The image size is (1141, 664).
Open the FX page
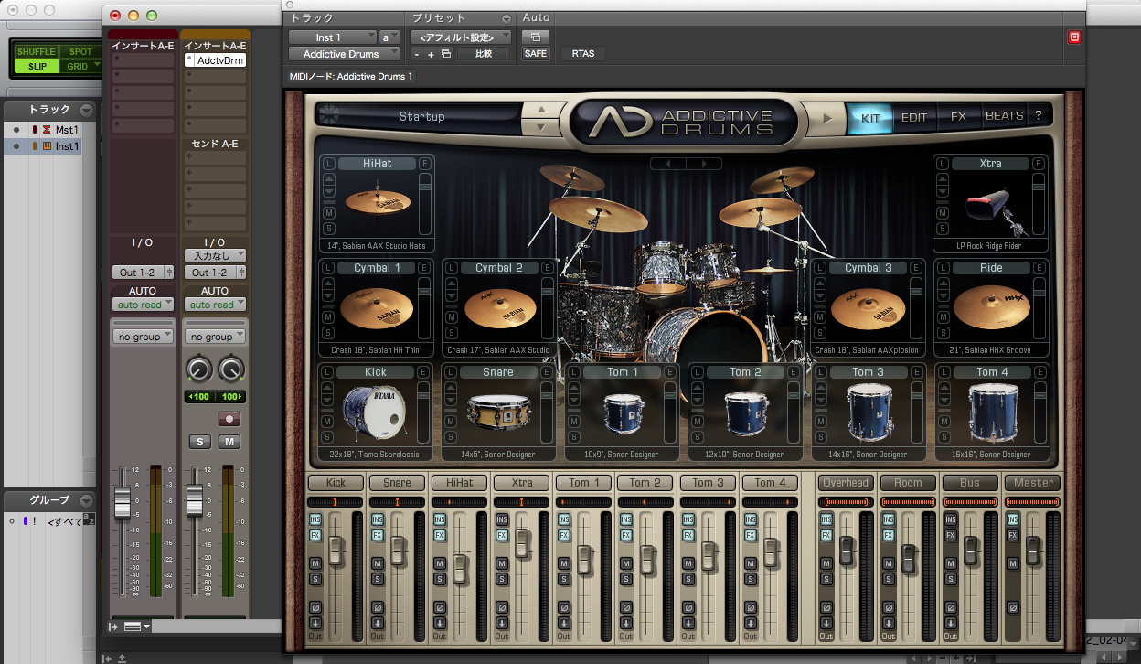coord(958,117)
